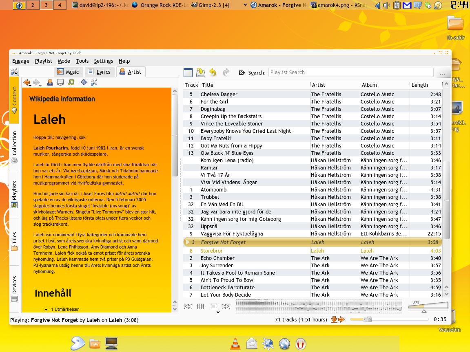This screenshot has height=352, width=470.
Task: Open Wikipedia locale settings wrench icon
Action: pos(94,82)
